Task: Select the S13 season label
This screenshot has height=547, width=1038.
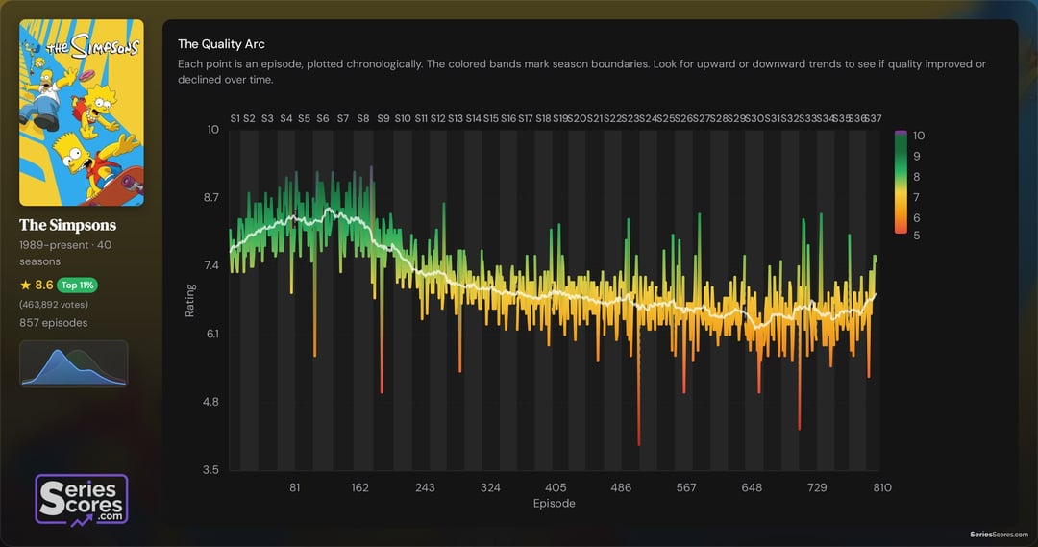Action: pos(456,118)
